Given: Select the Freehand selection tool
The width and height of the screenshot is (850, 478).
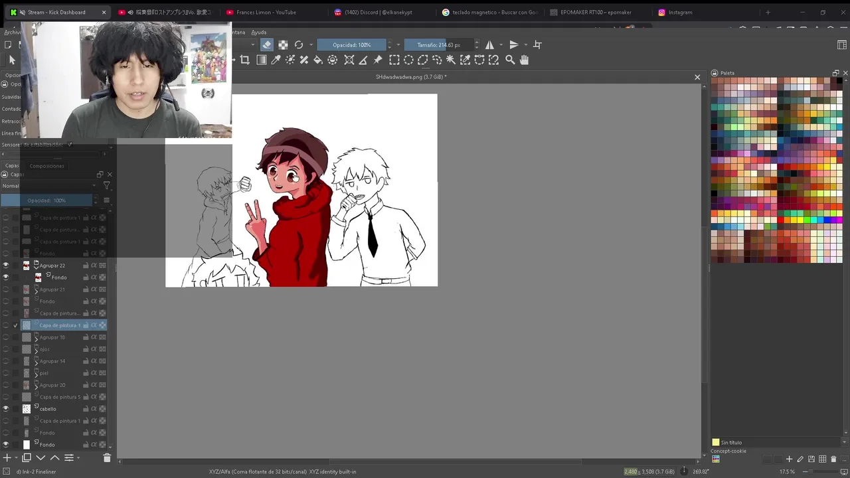Looking at the screenshot, I should [437, 60].
